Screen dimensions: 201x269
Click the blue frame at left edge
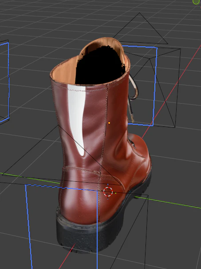click(8, 82)
